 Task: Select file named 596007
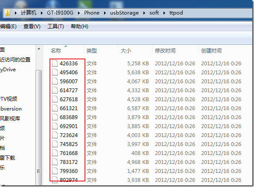69,81
